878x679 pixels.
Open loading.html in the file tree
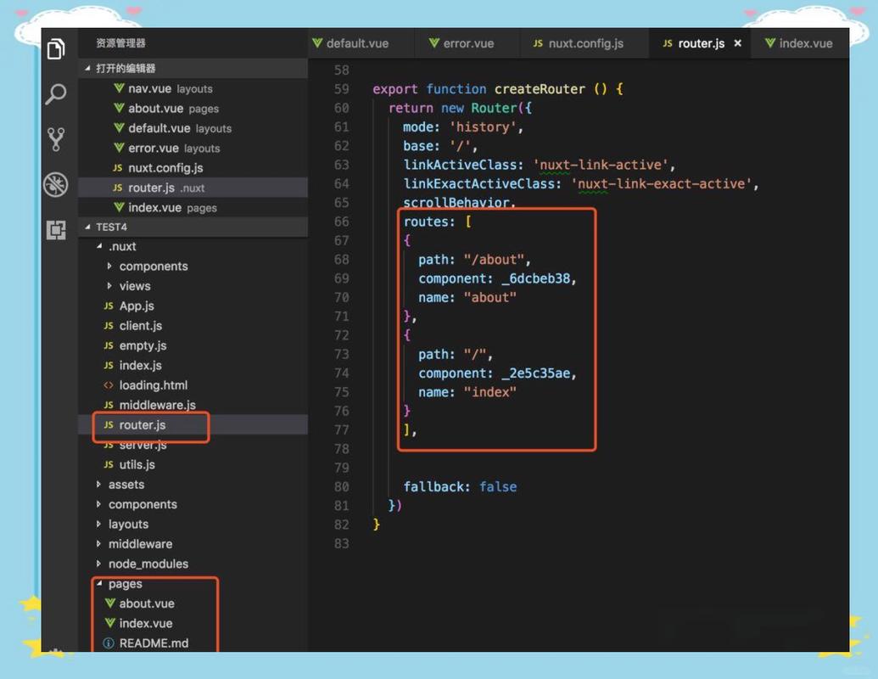[193, 384]
